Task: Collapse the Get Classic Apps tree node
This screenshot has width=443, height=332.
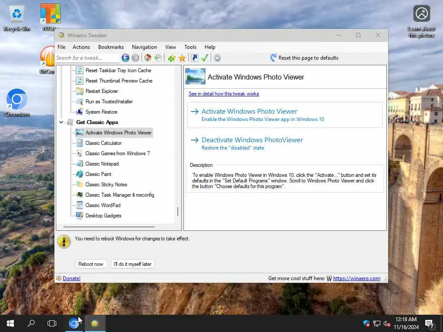Action: click(x=61, y=122)
